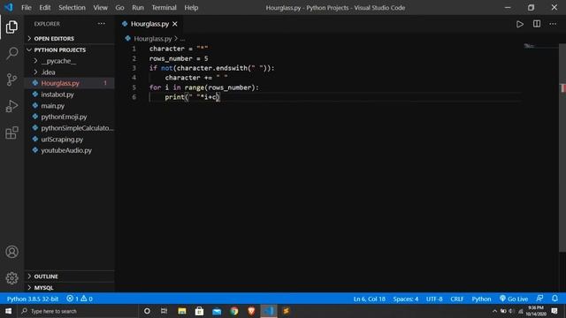566x318 pixels.
Task: Click the feedback icon in status bar
Action: coord(539,299)
